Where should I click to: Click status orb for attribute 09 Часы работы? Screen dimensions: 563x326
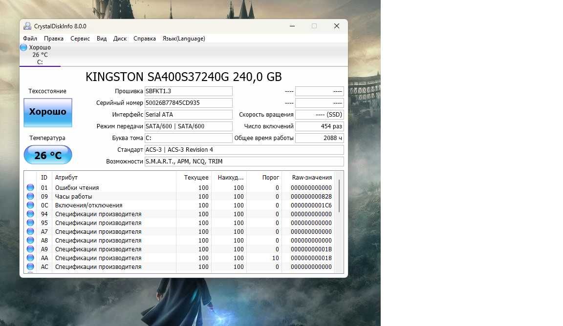click(x=30, y=197)
